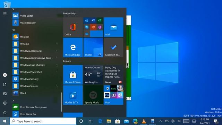Viewport: 222px width, 125px height.
Task: Open the touch keyboard tray icon
Action: (186, 121)
